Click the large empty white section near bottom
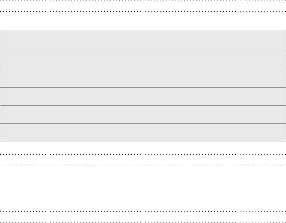 143,189
